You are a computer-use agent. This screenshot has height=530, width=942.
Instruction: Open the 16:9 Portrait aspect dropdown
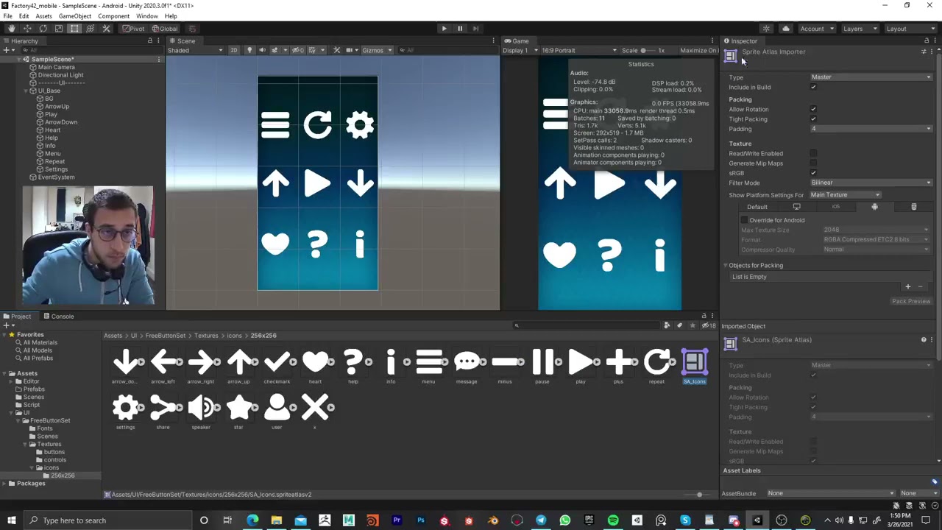[578, 50]
